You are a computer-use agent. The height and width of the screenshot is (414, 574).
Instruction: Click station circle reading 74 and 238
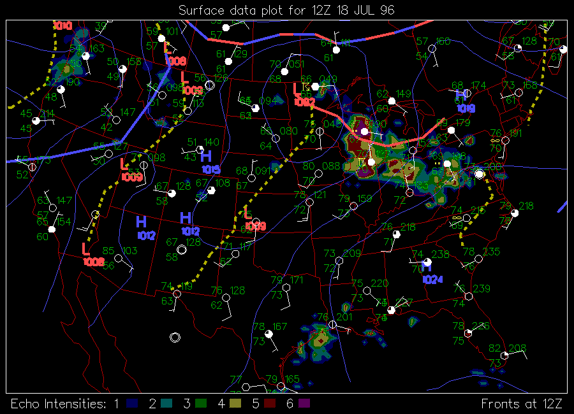pyautogui.click(x=427, y=262)
